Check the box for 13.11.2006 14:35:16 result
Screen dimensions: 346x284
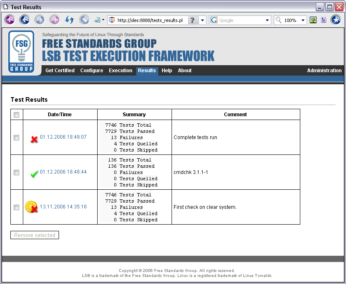(16, 207)
